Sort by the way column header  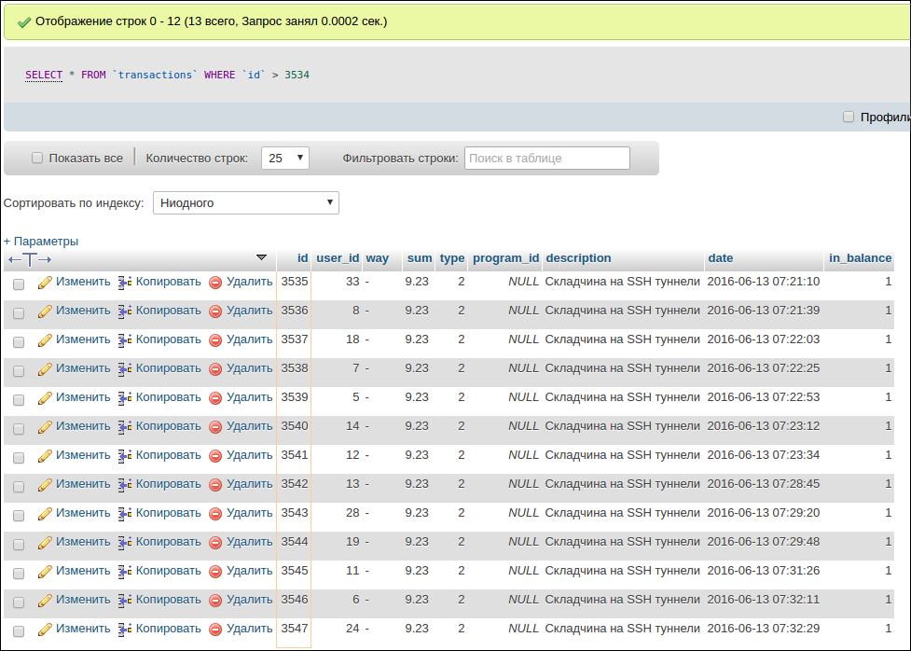click(377, 258)
